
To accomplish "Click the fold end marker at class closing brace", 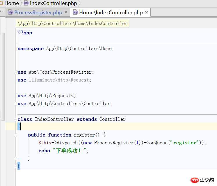I will pos(15,166).
